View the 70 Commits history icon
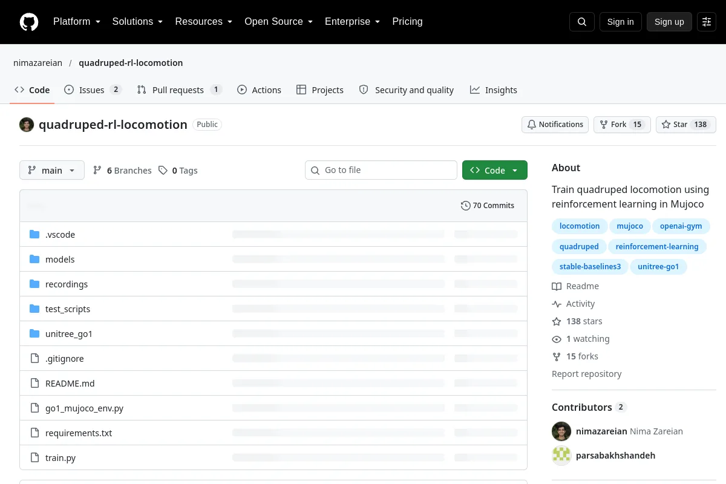This screenshot has height=484, width=726. point(465,206)
